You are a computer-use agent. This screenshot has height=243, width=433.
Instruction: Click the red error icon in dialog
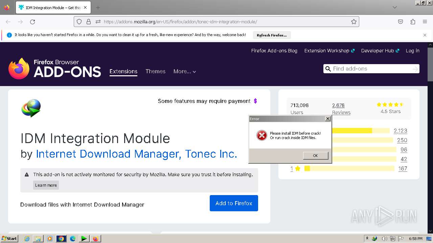tap(261, 135)
